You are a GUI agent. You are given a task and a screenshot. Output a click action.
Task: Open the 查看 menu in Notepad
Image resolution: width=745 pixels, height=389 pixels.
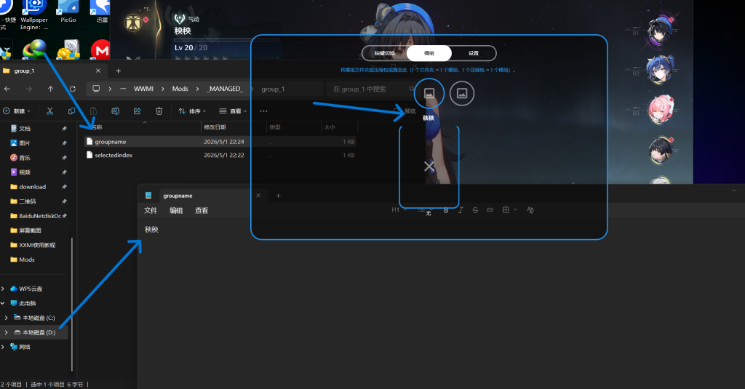coord(202,210)
